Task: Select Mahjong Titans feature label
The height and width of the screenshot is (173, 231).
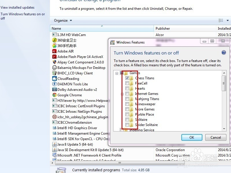Action: [147, 99]
